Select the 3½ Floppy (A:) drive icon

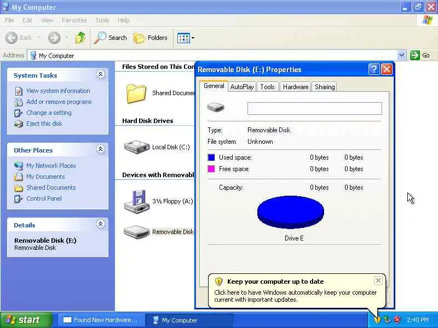(136, 202)
